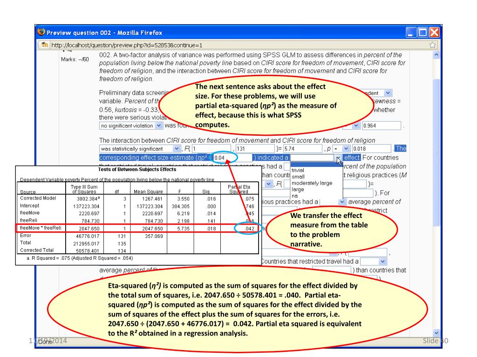The height and width of the screenshot is (357, 477).
Task: Bookmark page with the star icon
Action: [432, 45]
